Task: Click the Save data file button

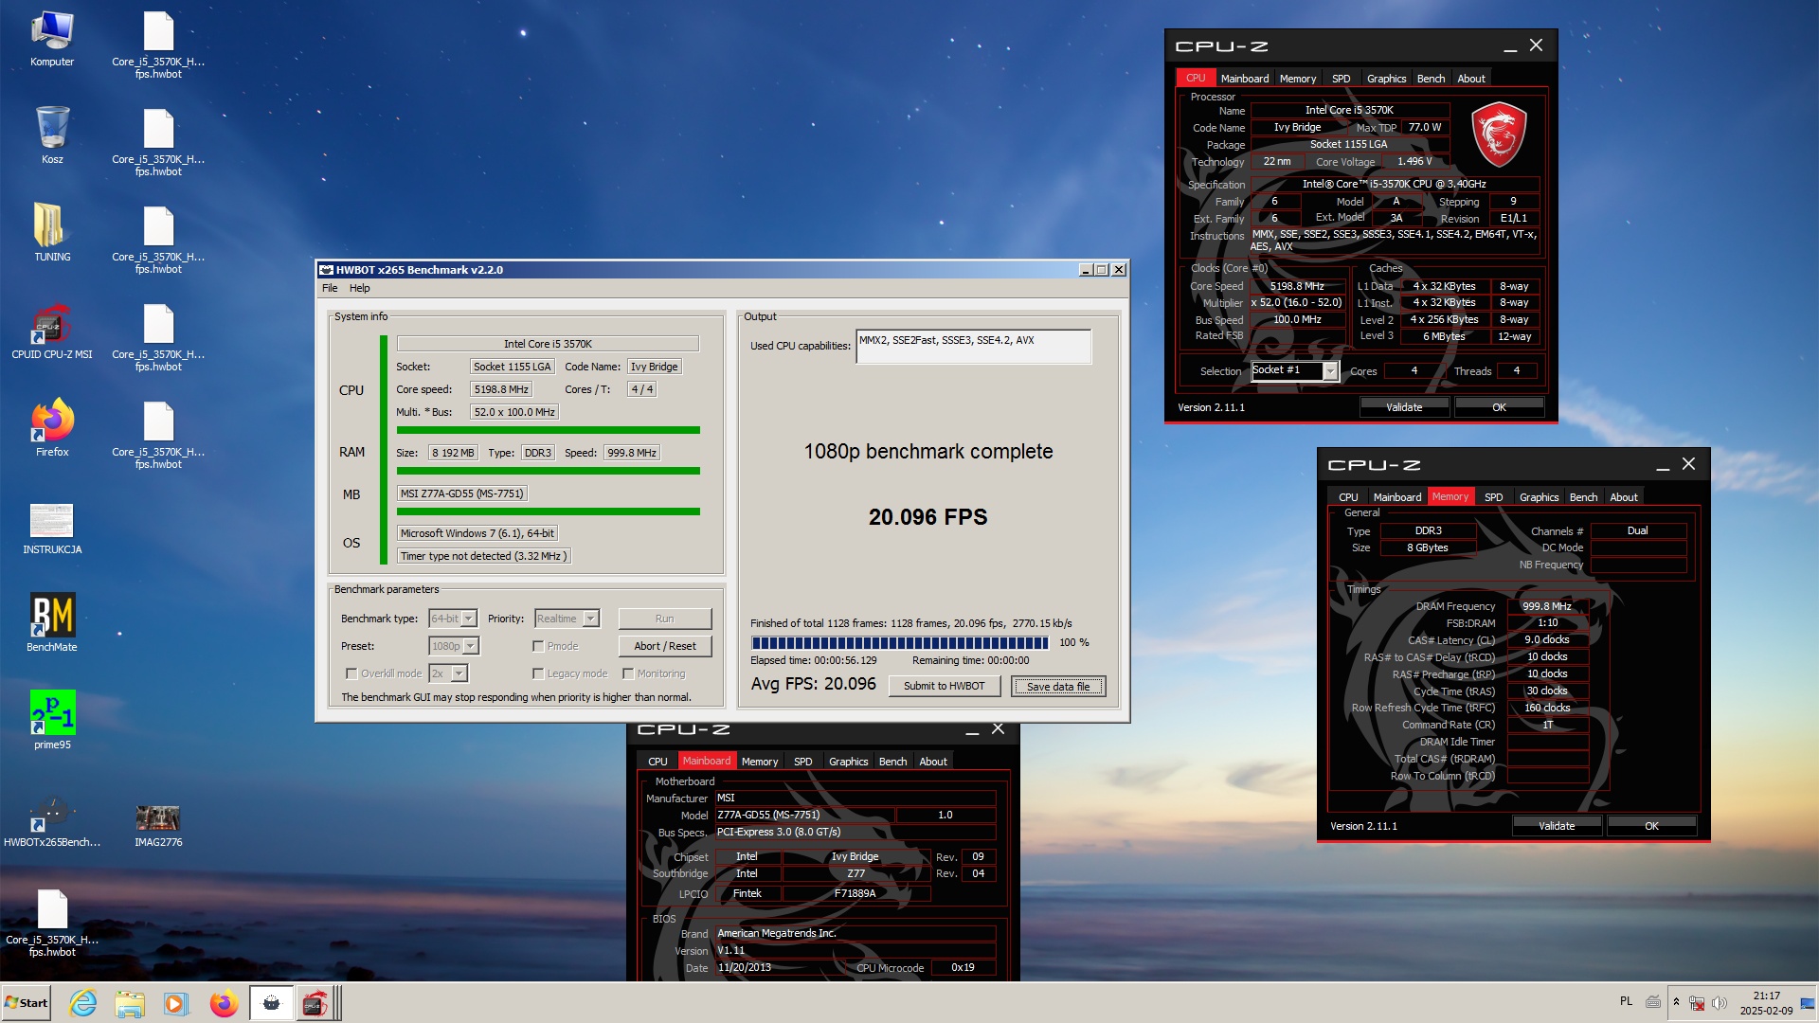Action: tap(1058, 686)
